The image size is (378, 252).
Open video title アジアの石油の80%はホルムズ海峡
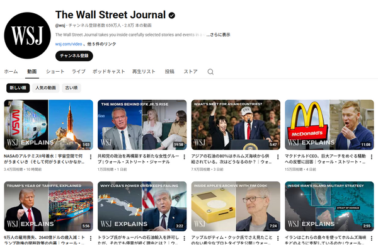(x=231, y=159)
